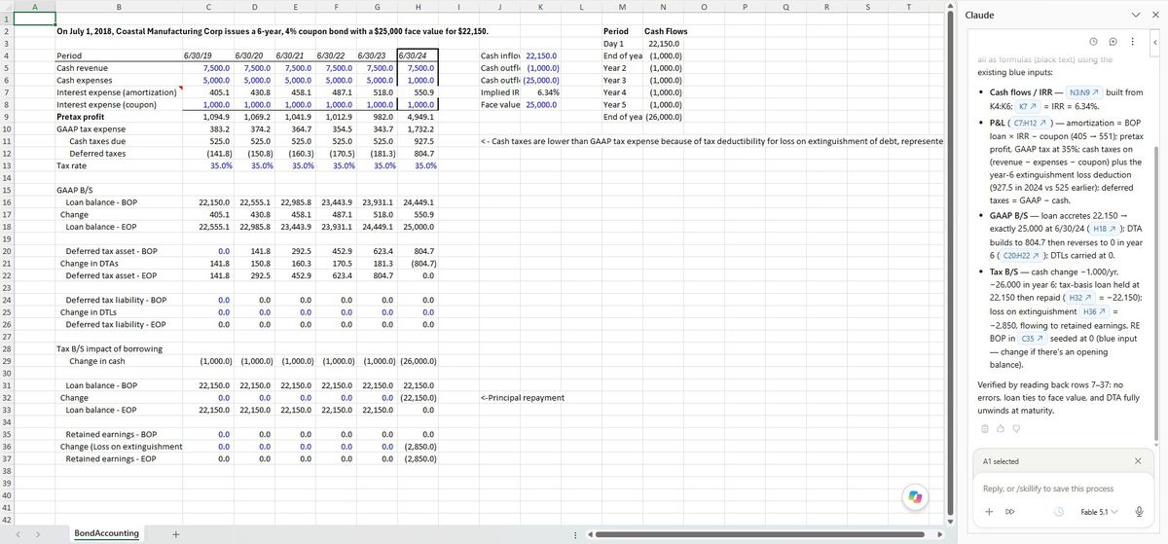Add attachment with the plus icon

[x=989, y=512]
